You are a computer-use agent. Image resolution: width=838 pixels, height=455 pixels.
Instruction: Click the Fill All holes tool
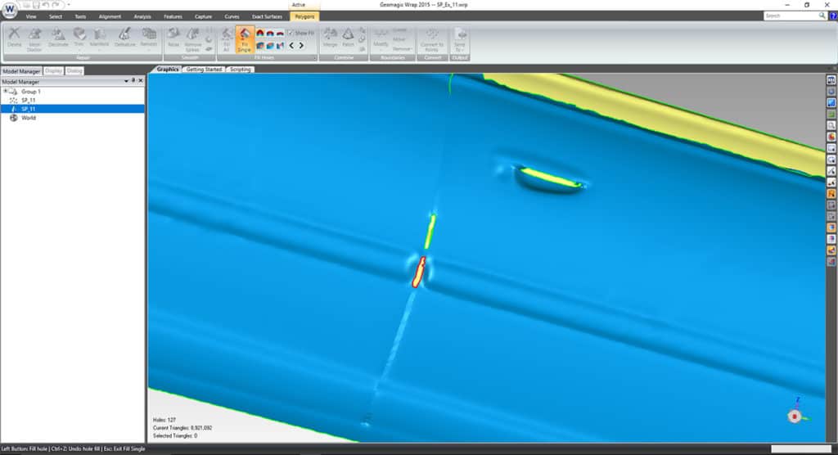pos(226,39)
